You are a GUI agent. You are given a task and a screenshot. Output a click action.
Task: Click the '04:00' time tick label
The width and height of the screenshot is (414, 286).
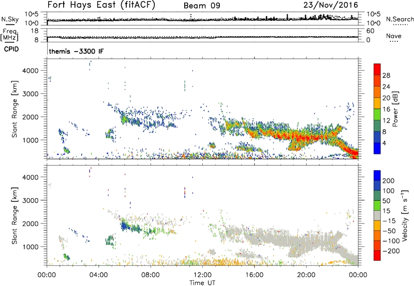(x=99, y=275)
